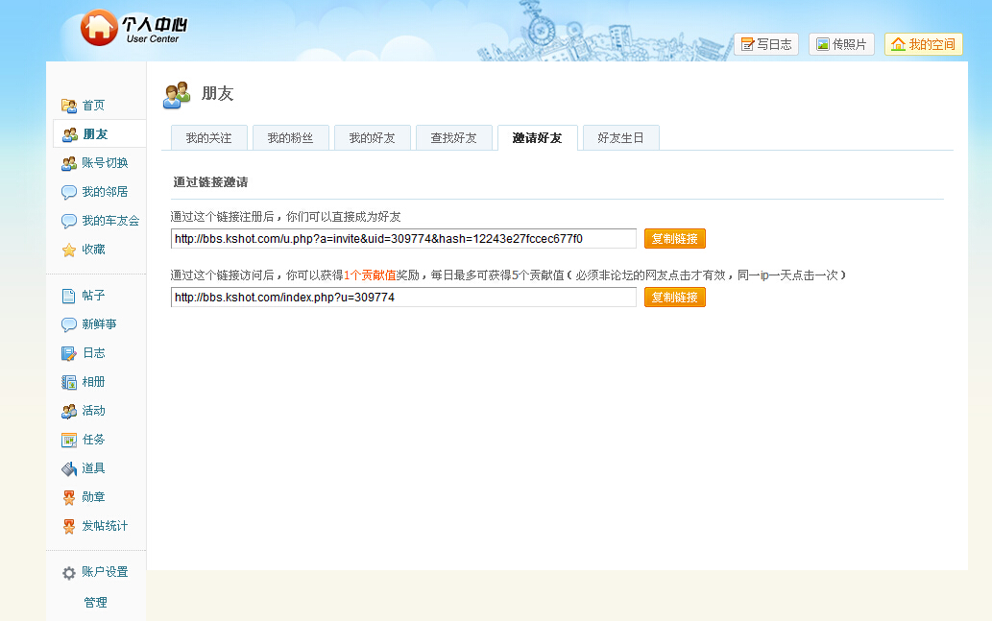
Task: Open the 好友生日 tab
Action: click(x=620, y=138)
